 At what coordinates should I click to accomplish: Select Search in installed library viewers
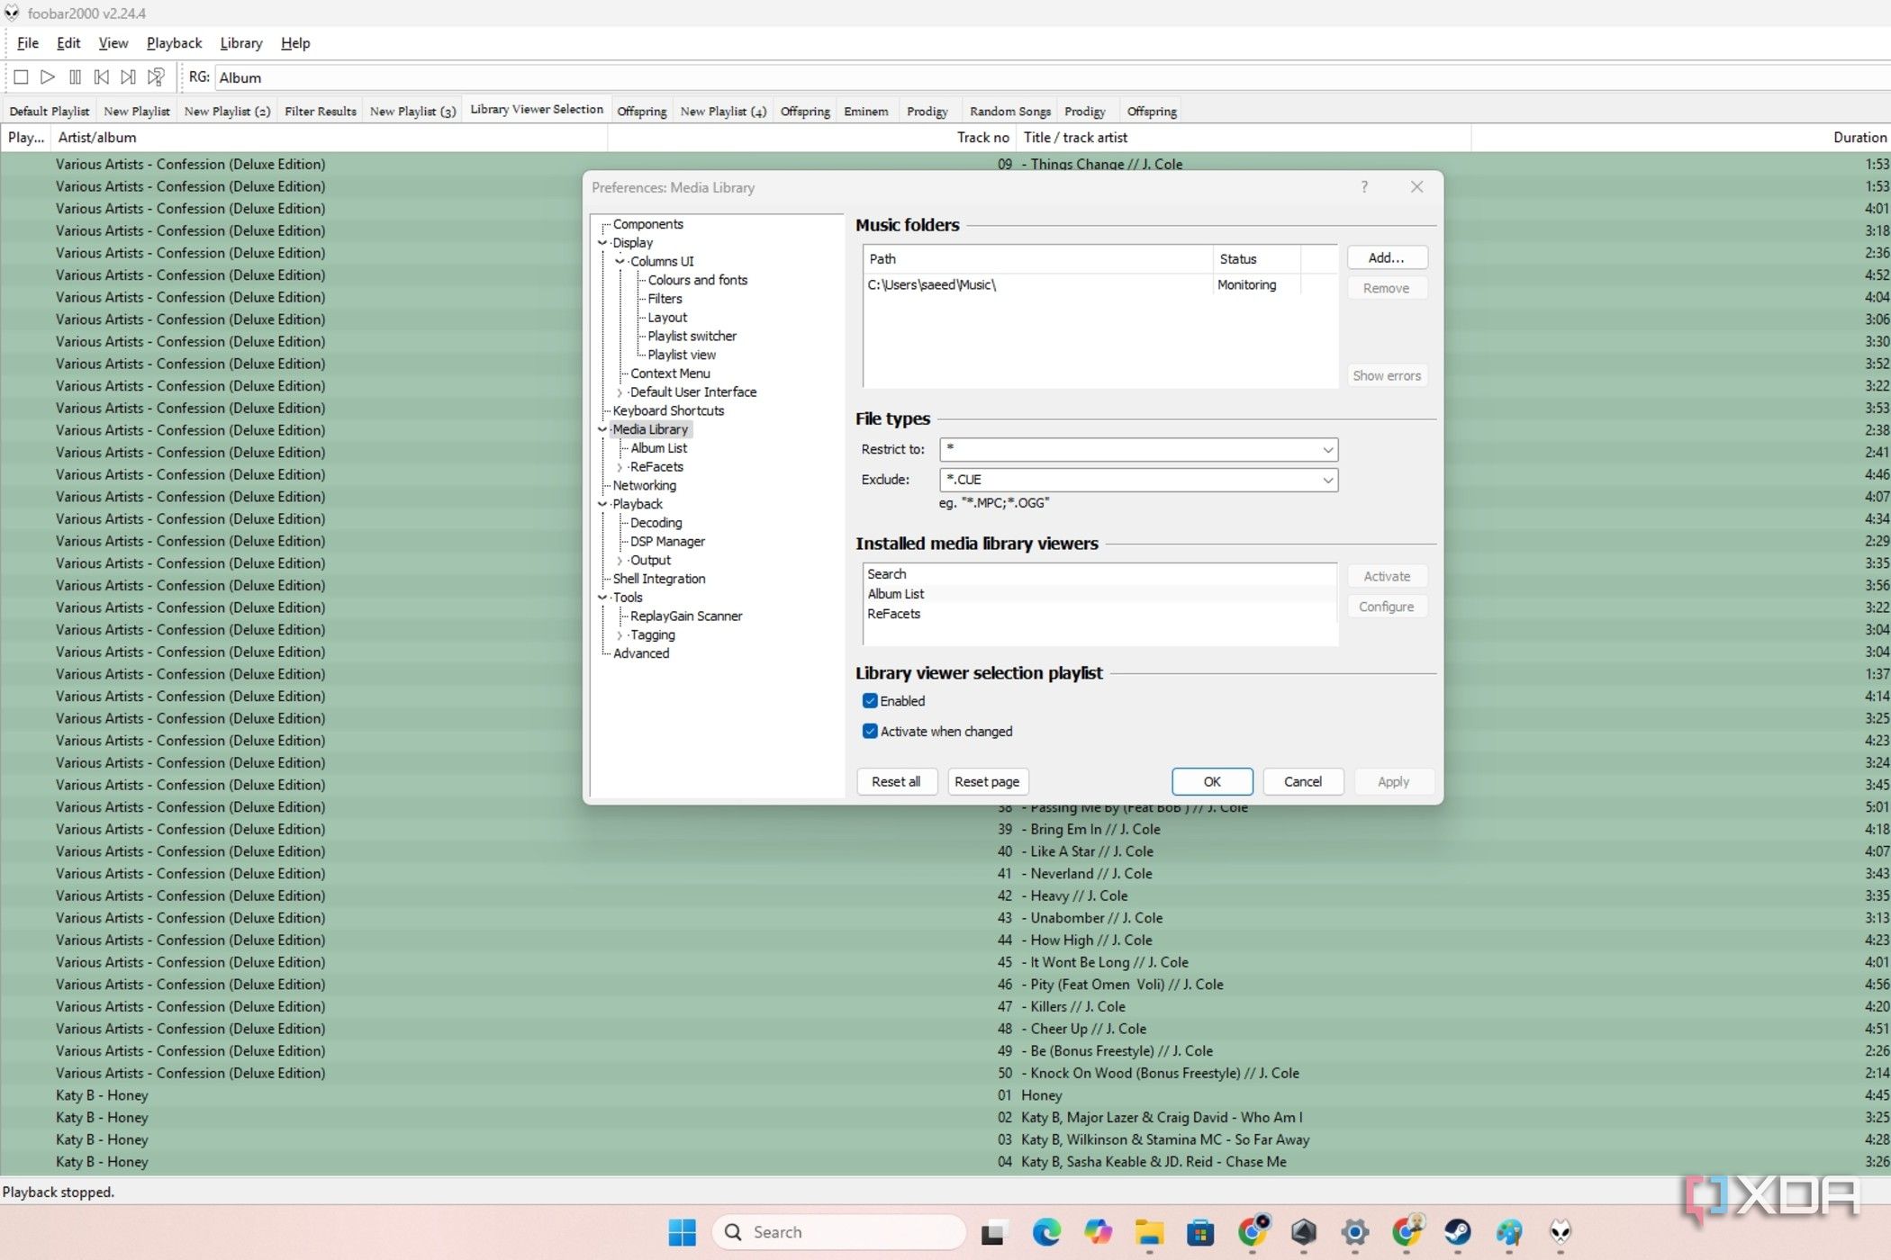[x=1099, y=574]
